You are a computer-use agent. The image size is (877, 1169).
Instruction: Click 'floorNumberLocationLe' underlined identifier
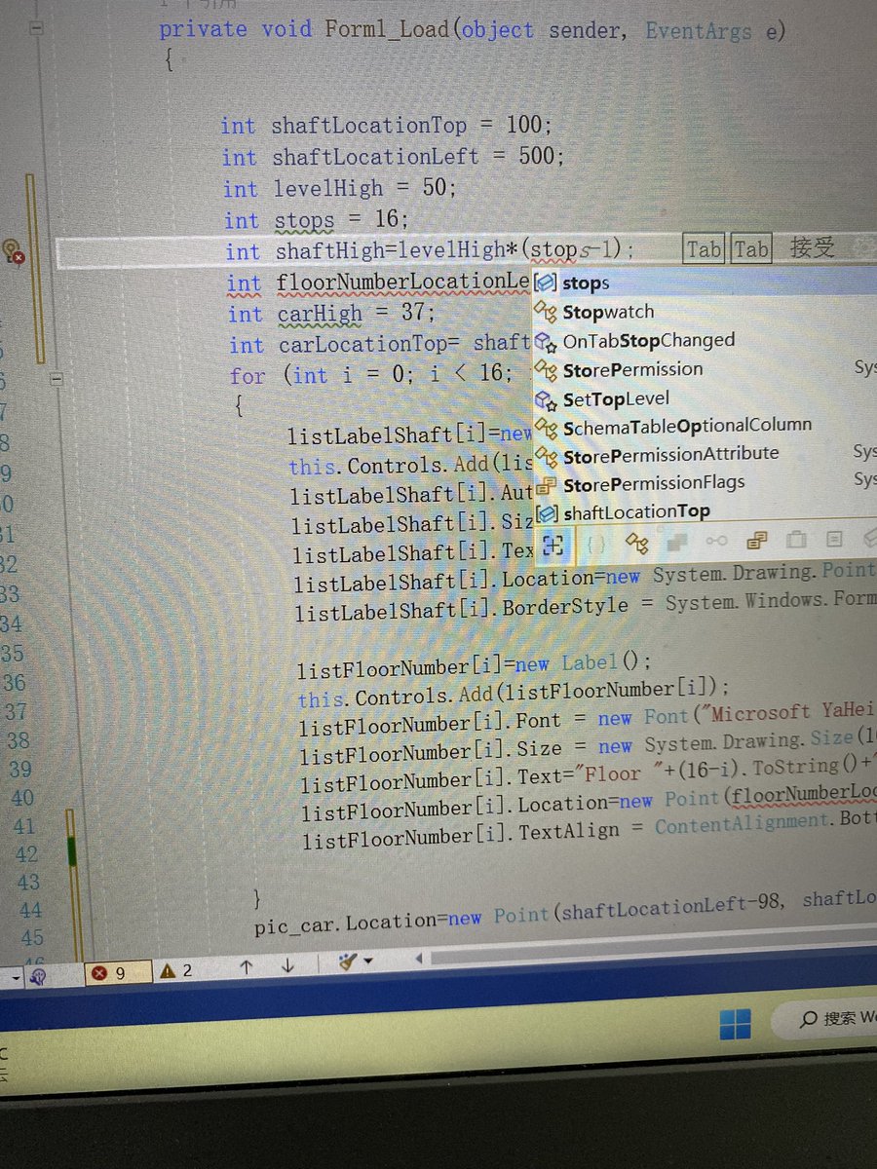point(404,283)
